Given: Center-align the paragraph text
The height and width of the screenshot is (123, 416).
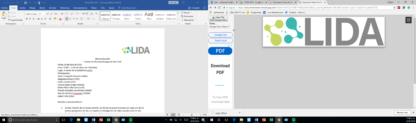Looking at the screenshot, I should [70, 19].
